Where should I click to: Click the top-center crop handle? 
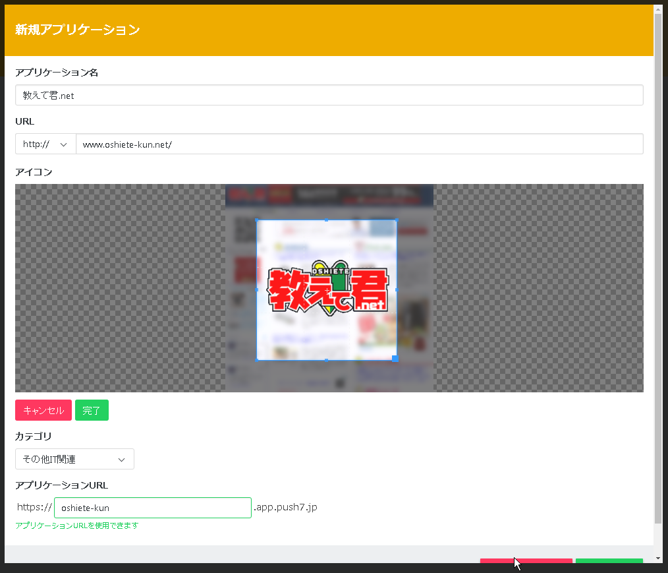[x=326, y=220]
